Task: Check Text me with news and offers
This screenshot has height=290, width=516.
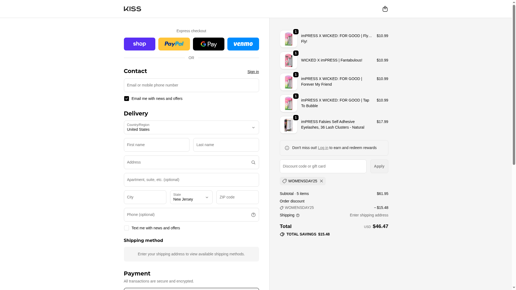Action: pos(126,228)
